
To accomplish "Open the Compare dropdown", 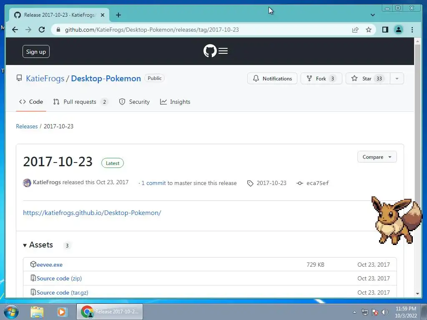I will 377,157.
